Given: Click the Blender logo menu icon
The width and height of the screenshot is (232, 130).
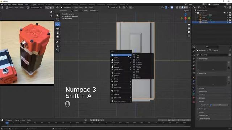Looking at the screenshot, I should tap(2, 4).
